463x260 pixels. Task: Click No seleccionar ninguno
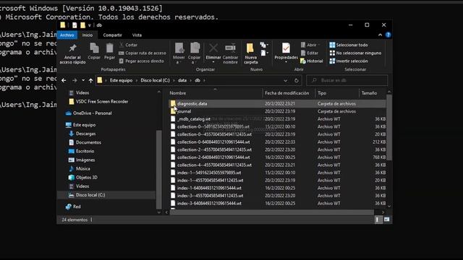pyautogui.click(x=355, y=53)
